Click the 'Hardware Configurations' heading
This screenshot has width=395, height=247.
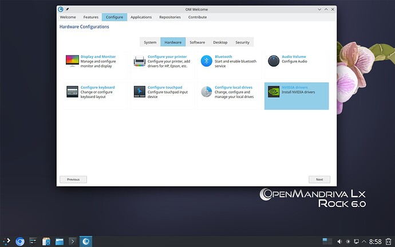[x=84, y=27]
